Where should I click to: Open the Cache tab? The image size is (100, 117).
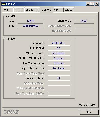[x=19, y=10]
